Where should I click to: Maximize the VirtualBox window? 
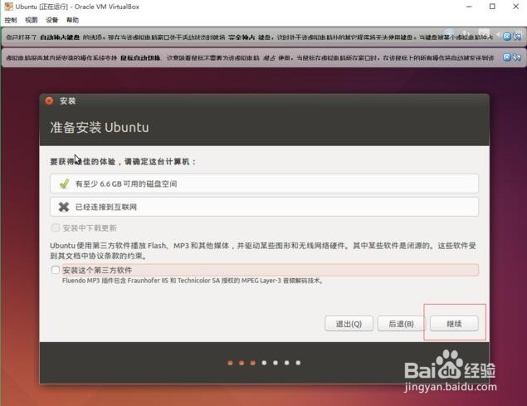(492, 7)
